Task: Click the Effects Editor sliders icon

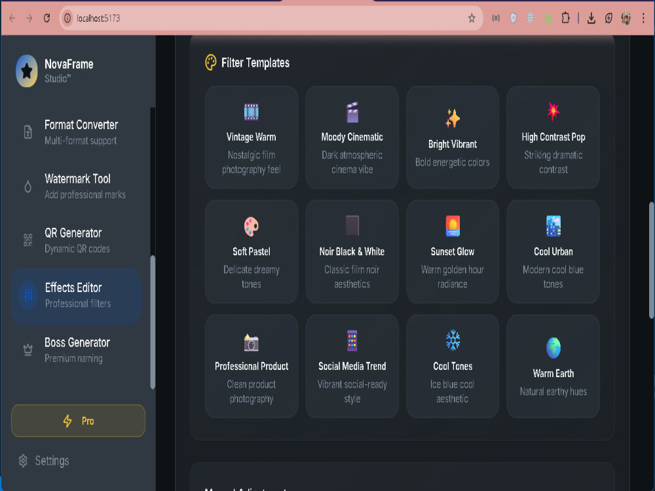Action: (x=28, y=295)
